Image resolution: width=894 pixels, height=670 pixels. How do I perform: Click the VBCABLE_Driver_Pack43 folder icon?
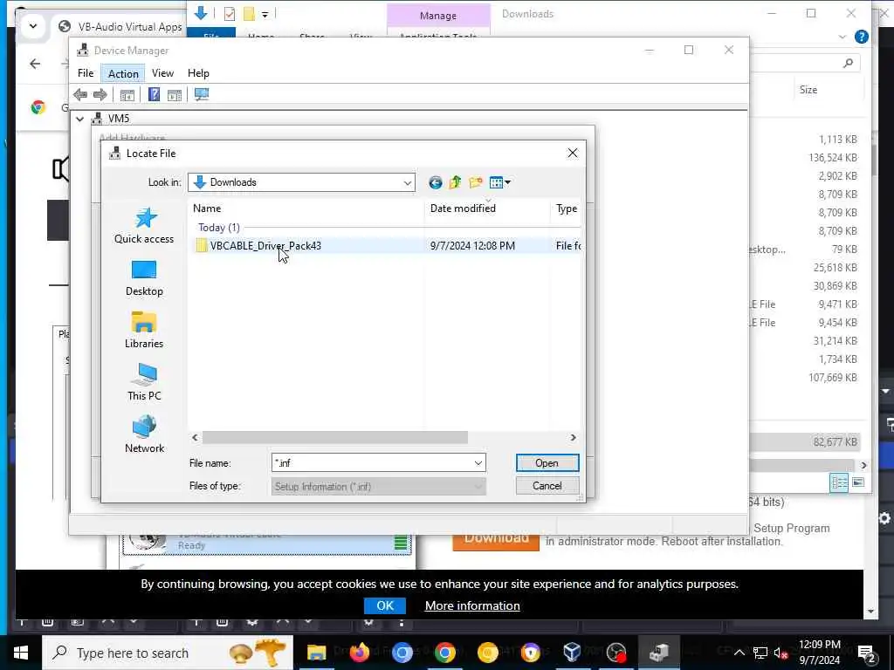202,245
